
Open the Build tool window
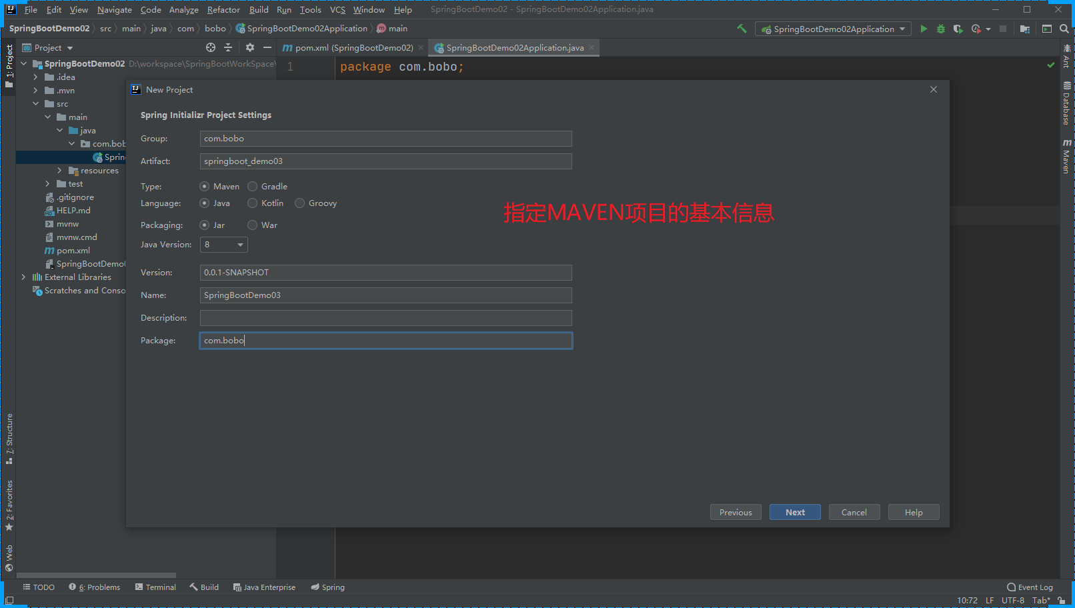click(x=204, y=587)
